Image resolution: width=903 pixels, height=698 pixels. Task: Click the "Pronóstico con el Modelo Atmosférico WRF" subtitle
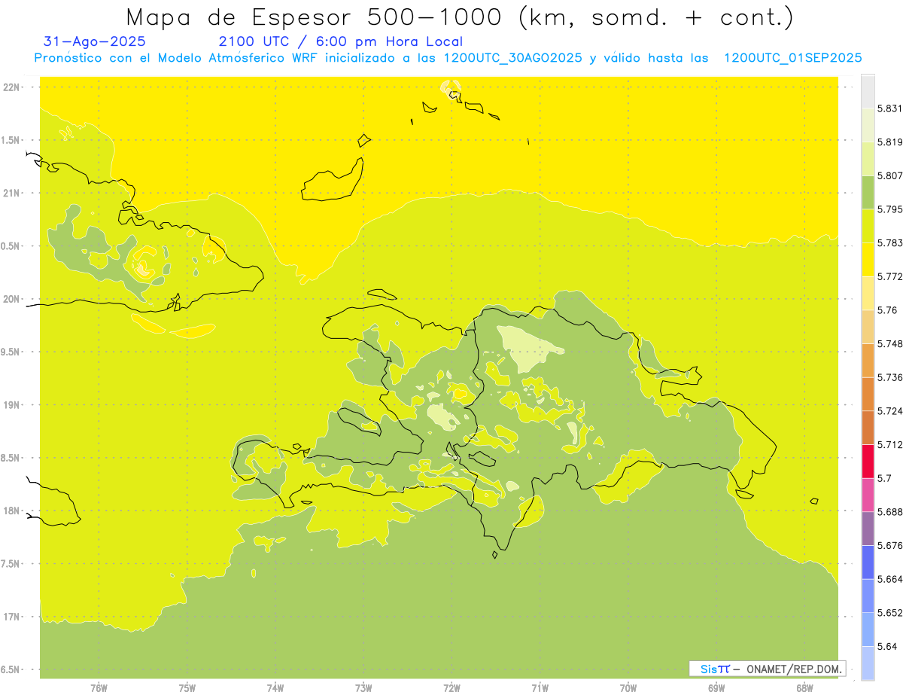coord(175,58)
